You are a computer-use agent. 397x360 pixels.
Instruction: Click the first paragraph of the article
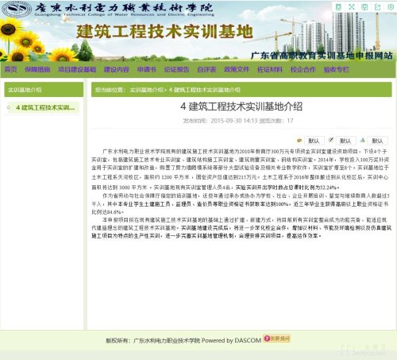tap(241, 169)
